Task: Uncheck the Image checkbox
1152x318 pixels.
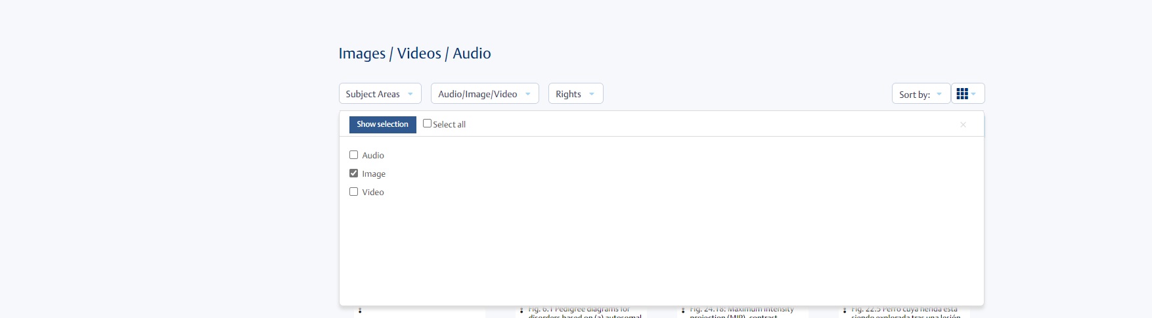Action: (x=354, y=173)
